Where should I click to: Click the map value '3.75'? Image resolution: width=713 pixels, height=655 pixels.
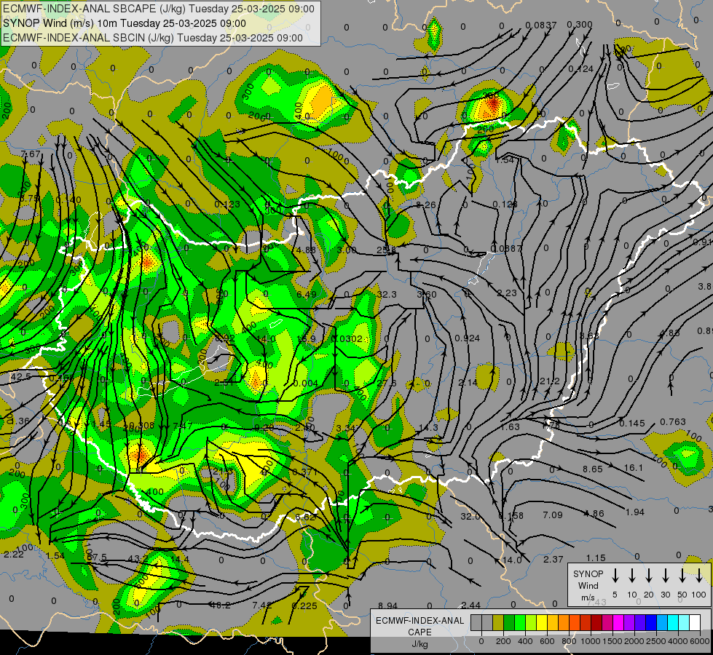29,198
